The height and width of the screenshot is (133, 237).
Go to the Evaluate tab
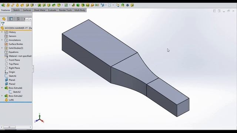[x=52, y=10]
